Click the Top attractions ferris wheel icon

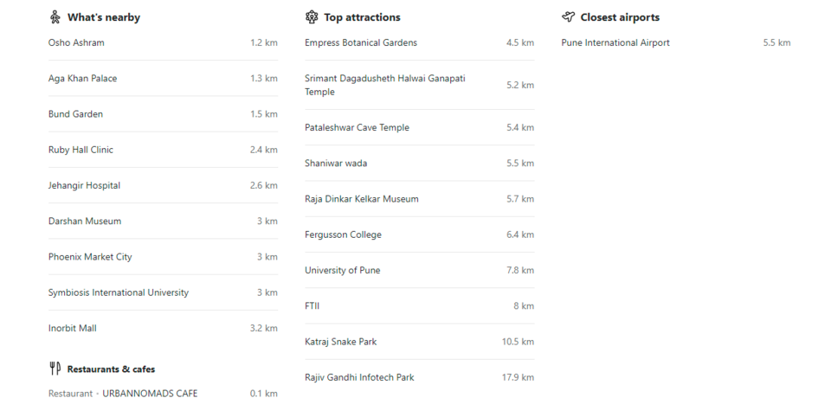click(312, 17)
